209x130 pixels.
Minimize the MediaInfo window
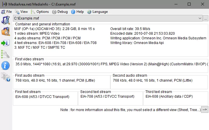[x=176, y=4]
